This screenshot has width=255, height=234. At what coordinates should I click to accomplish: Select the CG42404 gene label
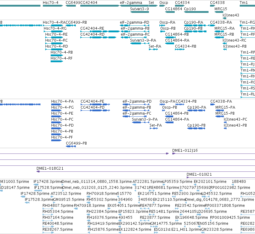coord(89,3)
